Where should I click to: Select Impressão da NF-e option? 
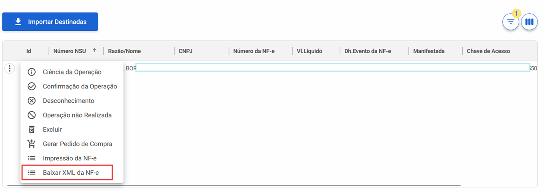tap(72, 158)
